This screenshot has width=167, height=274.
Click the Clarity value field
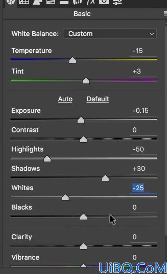(144, 237)
